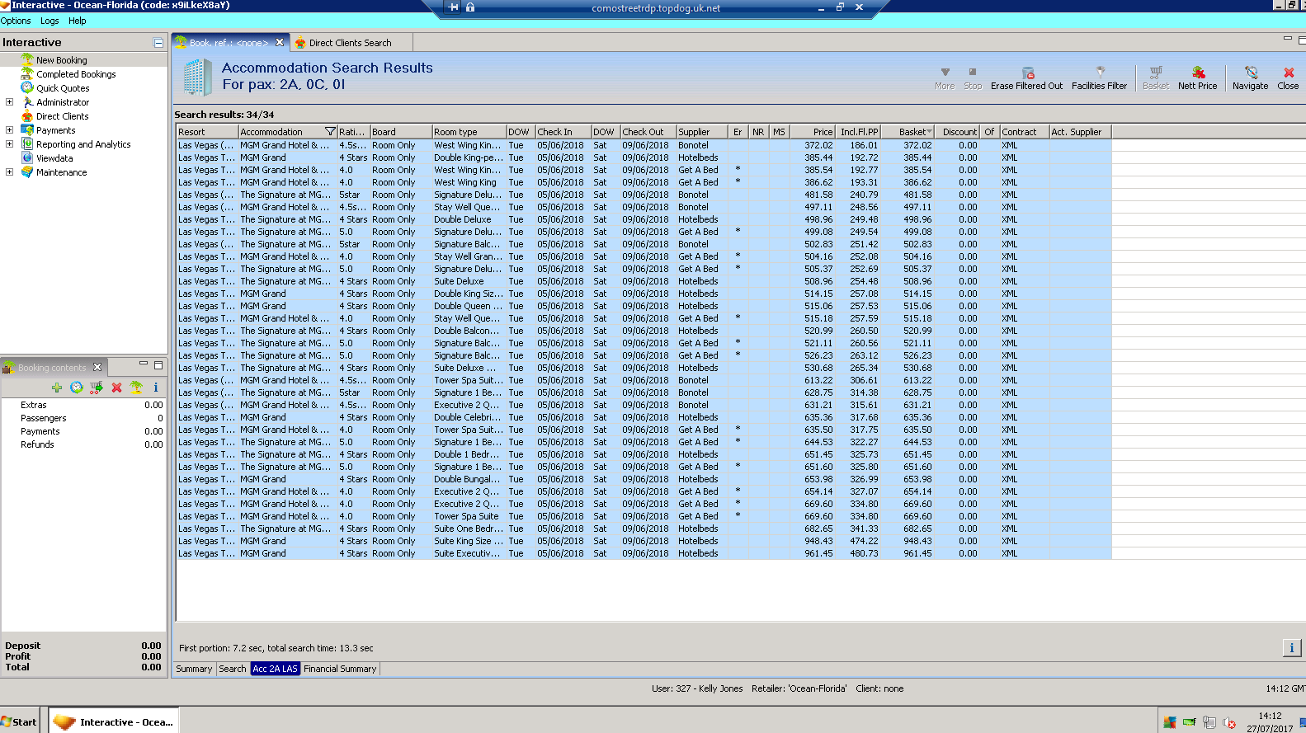
Task: Select the row priced 372.02 from Bonotel
Action: (x=644, y=145)
